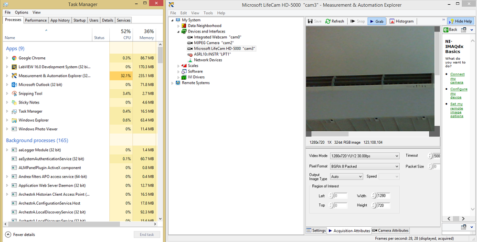Open the Set my remote image options link
Viewport: 477px width, 242px height.
pyautogui.click(x=457, y=110)
